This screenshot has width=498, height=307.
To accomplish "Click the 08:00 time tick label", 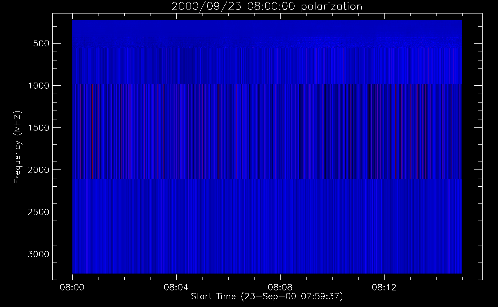I will click(72, 288).
